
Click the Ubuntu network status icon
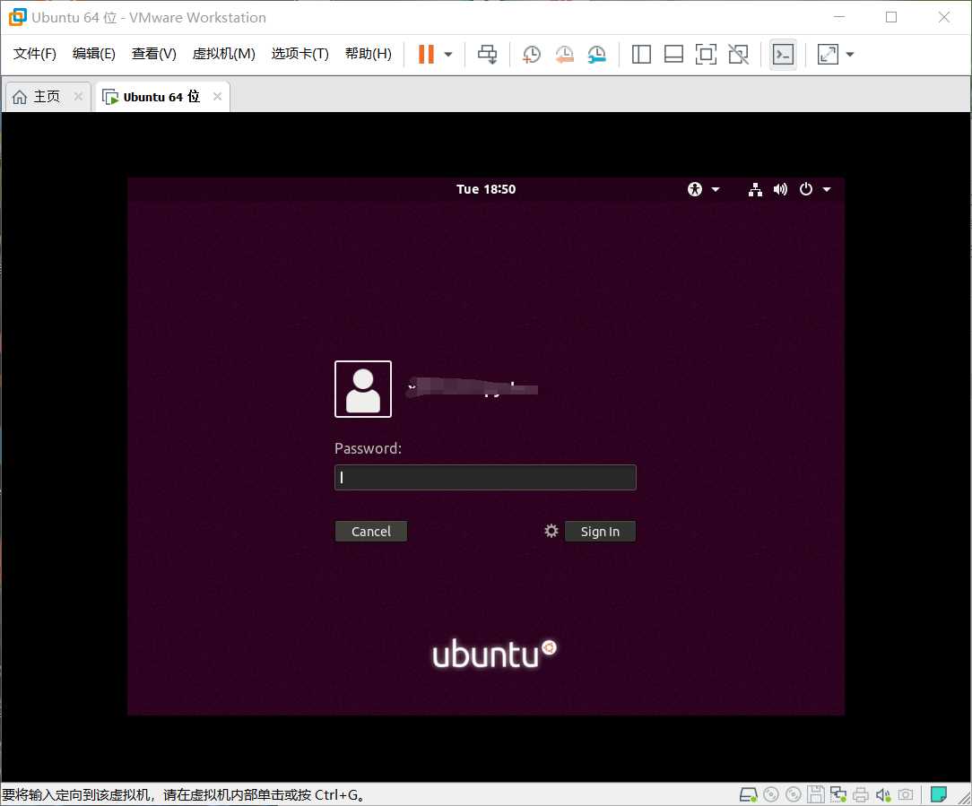(x=755, y=189)
